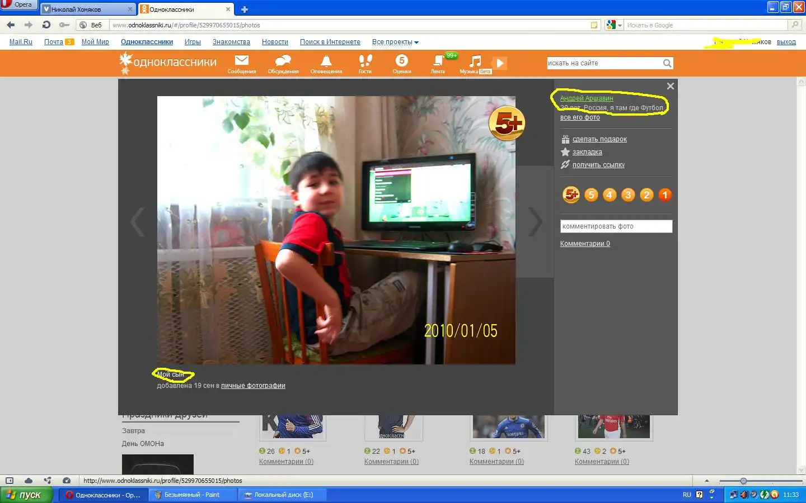806x503 pixels.
Task: Click the сделать подарок link
Action: click(599, 139)
